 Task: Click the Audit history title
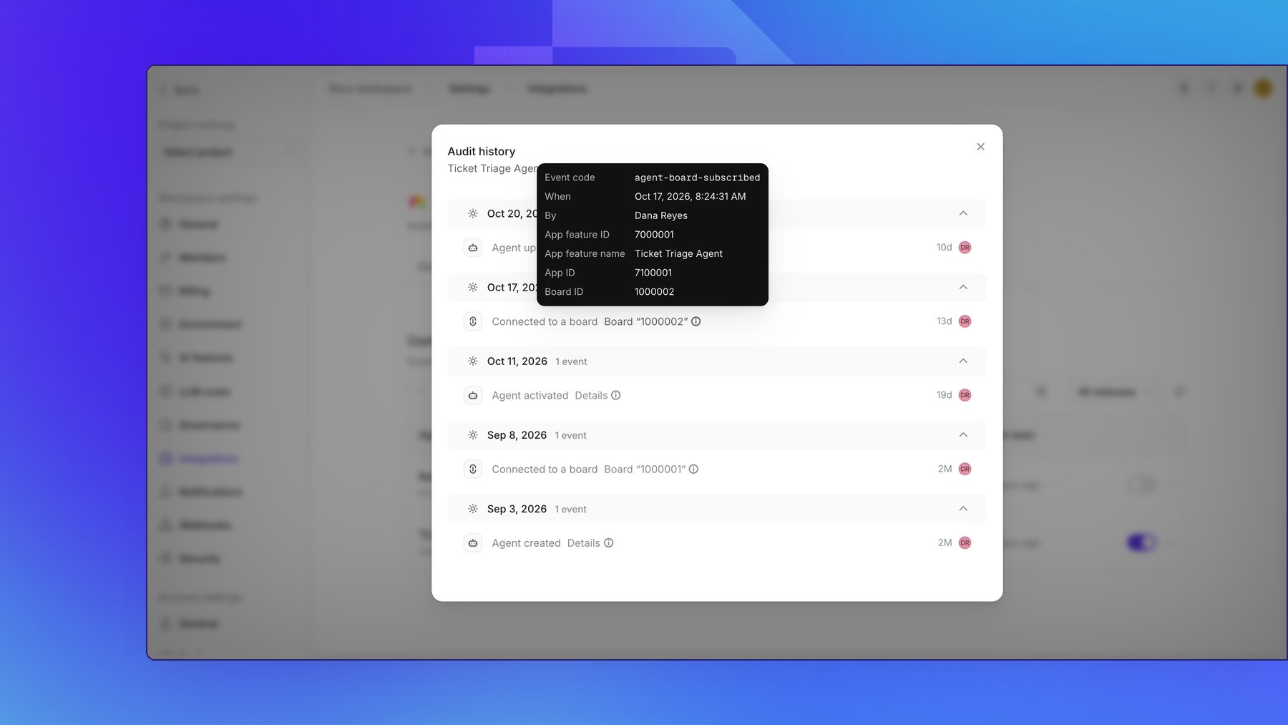click(x=482, y=151)
